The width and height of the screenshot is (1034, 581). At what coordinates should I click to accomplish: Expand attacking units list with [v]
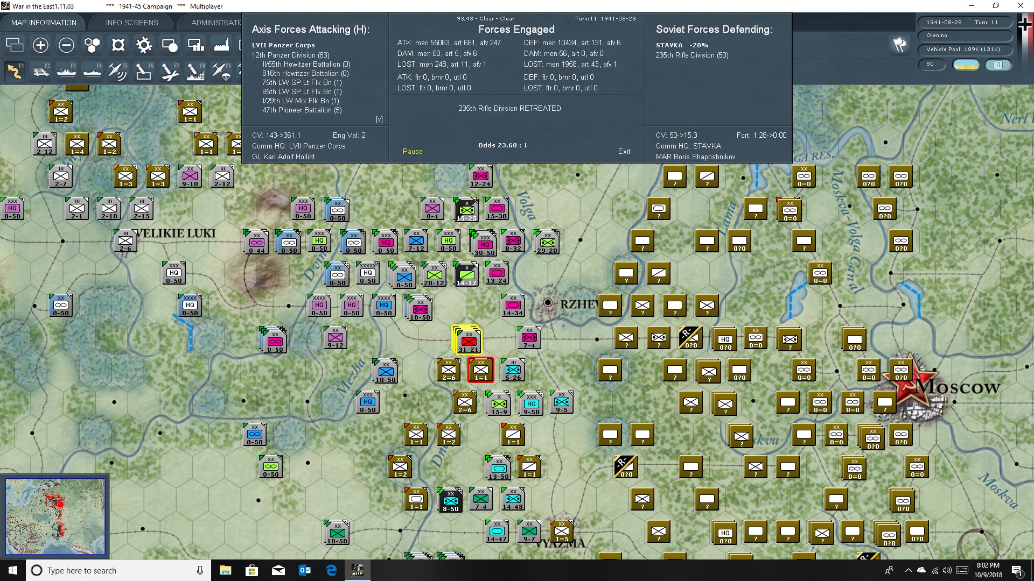pyautogui.click(x=379, y=119)
